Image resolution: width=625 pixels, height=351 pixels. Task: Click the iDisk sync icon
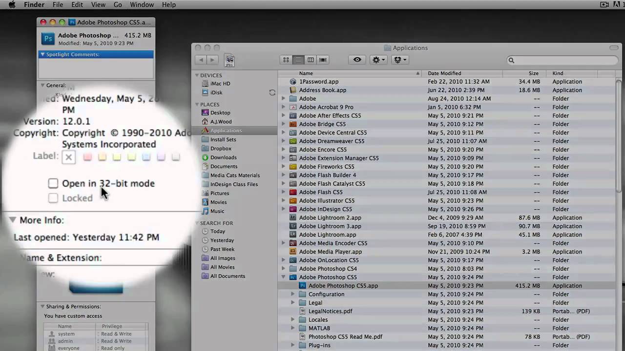pos(272,93)
